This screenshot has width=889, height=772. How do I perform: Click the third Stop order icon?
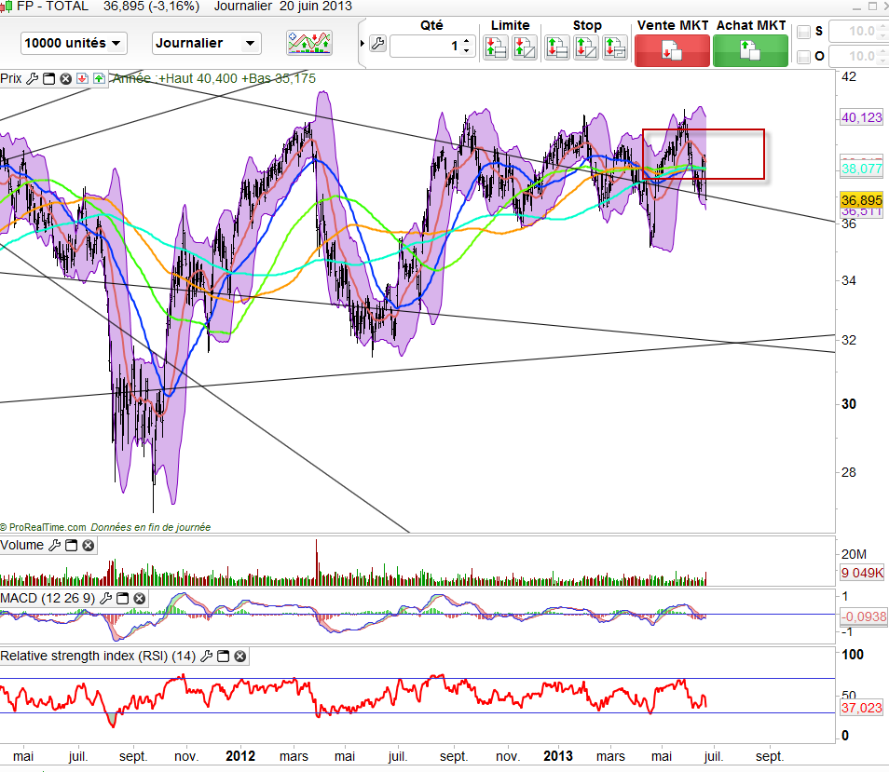pyautogui.click(x=614, y=47)
